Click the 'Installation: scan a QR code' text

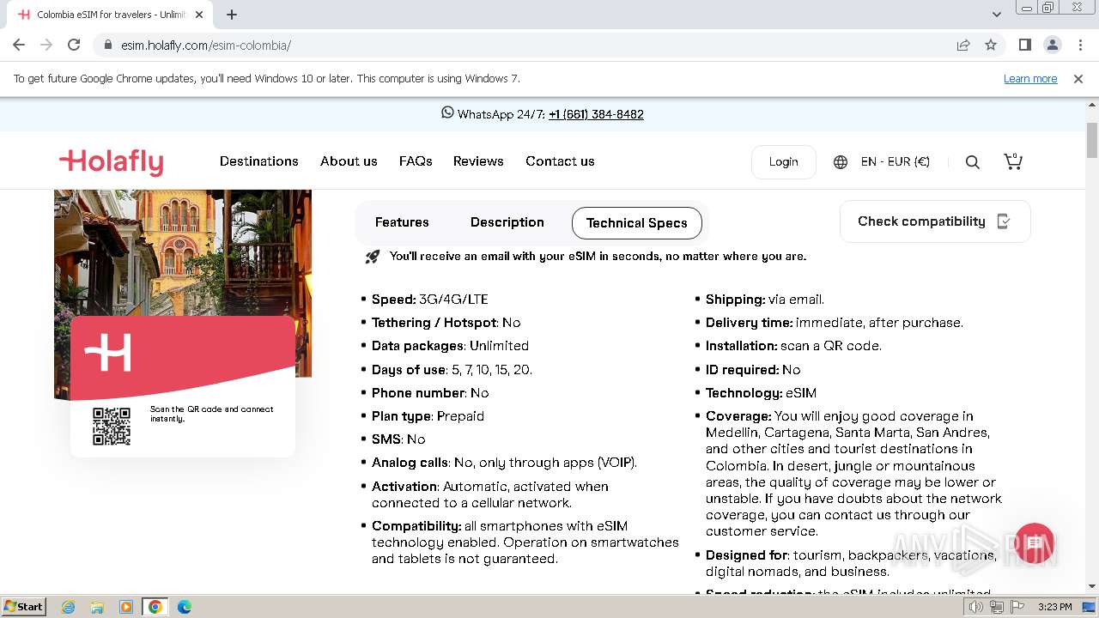(793, 346)
